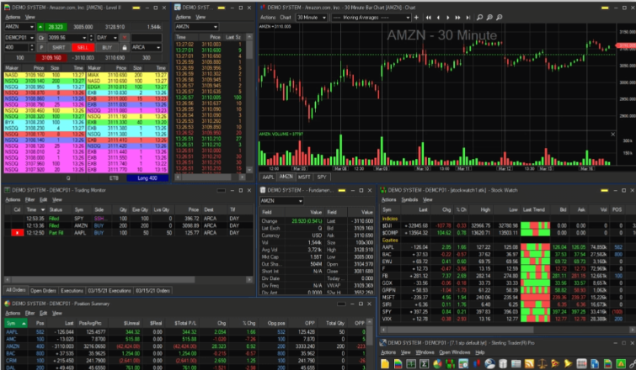Open the DEMCP01 account dropdown
Viewport: 636px width, 370px height.
point(32,38)
